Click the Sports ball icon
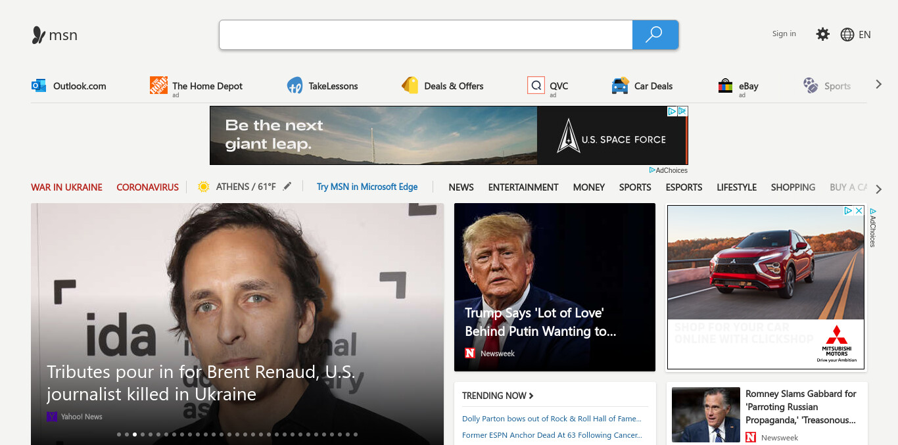Viewport: 898px width, 445px height. coord(811,85)
